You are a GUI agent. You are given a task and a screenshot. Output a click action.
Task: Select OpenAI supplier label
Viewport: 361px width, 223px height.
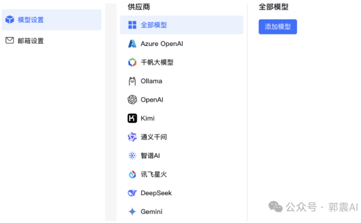point(152,100)
